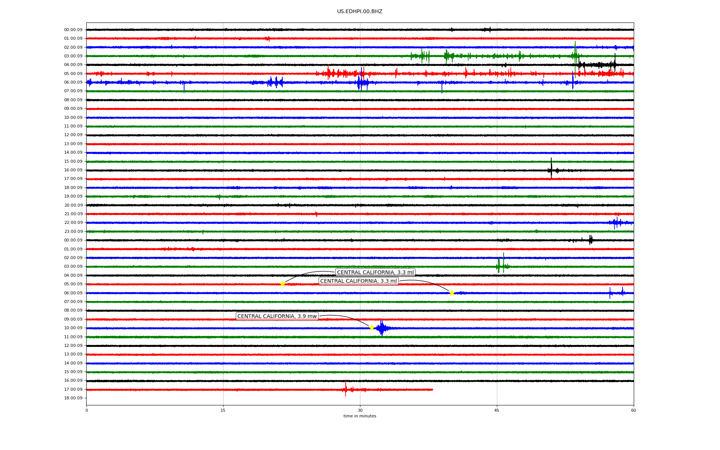Click the 30 tick on the time axis
This screenshot has width=720, height=450.
tap(360, 410)
